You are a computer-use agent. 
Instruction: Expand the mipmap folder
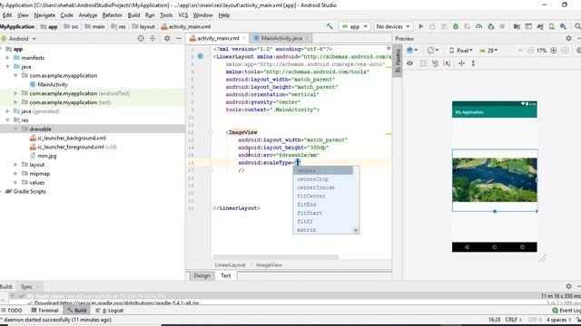pyautogui.click(x=15, y=173)
